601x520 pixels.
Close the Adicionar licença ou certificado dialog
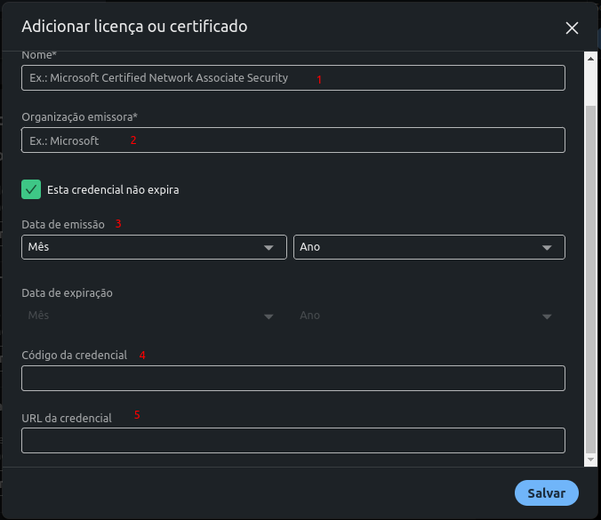572,28
